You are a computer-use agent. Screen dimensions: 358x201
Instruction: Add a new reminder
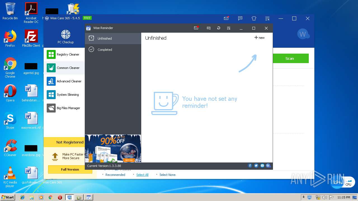point(259,38)
